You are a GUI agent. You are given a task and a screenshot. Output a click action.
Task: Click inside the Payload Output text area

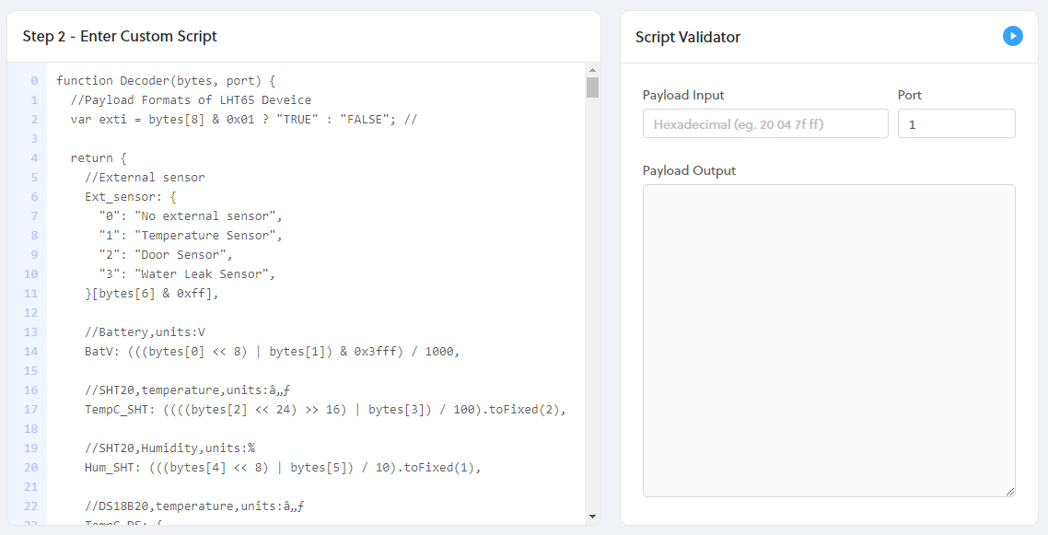829,340
